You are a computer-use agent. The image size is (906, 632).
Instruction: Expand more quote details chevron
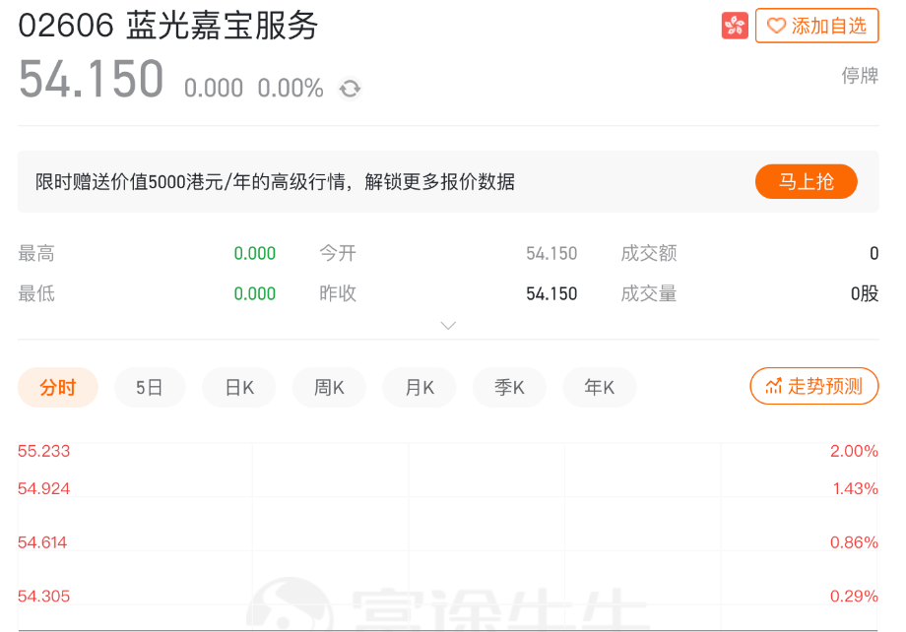(448, 325)
